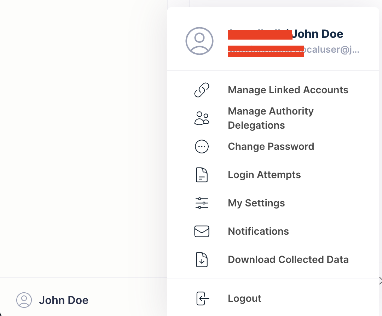The image size is (382, 316).
Task: Select Manage Authority Delegations menu entry
Action: pos(271,118)
